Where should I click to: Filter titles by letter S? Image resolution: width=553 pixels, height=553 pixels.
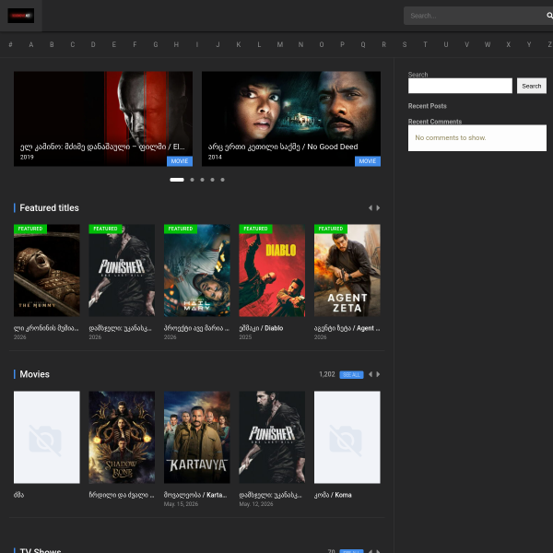coord(405,45)
